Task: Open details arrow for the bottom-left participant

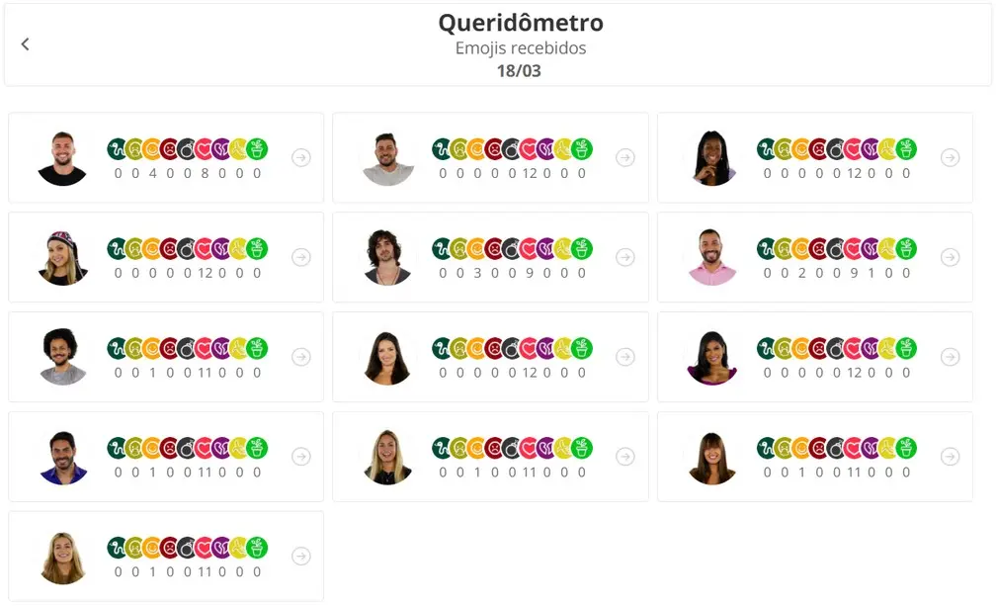Action: coord(300,555)
